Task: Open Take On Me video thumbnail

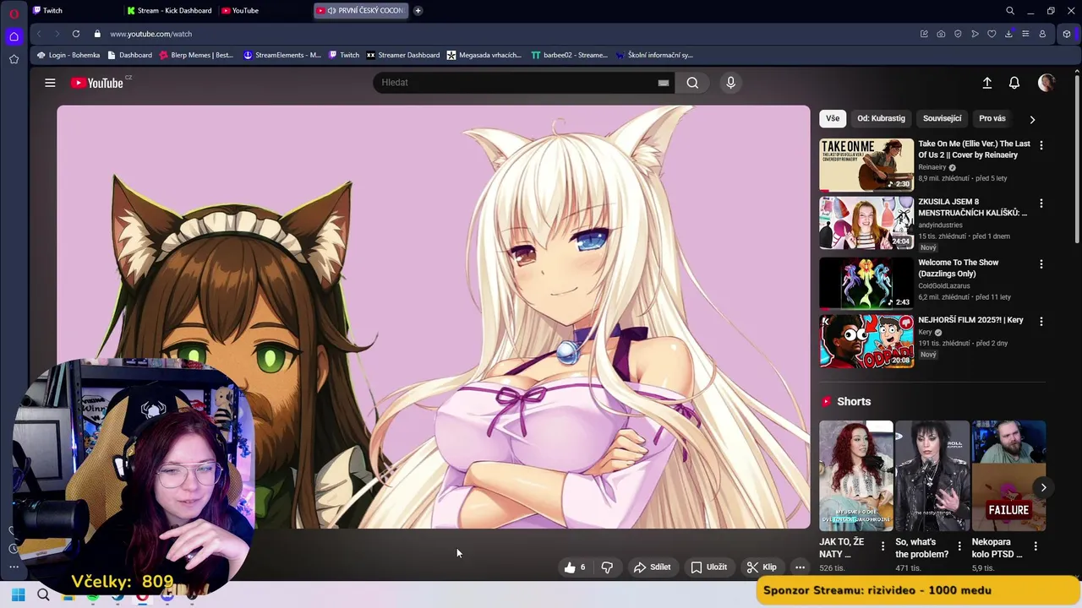Action: pyautogui.click(x=866, y=165)
